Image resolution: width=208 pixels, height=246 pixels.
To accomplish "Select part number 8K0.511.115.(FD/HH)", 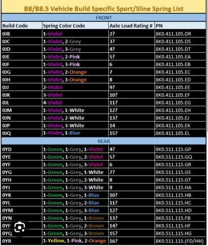I will [180, 241].
